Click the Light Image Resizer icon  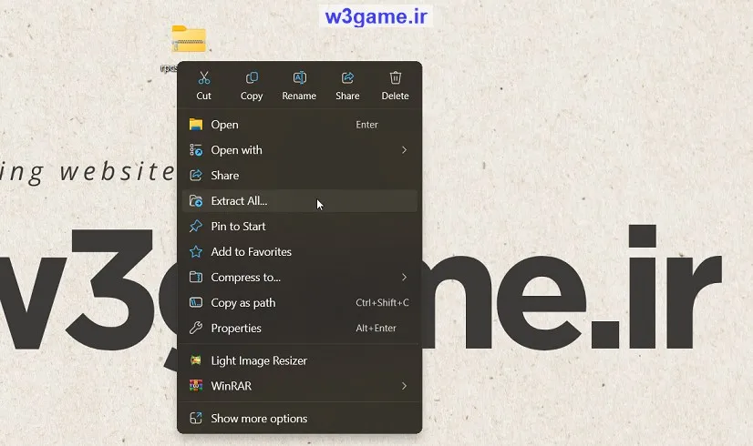click(196, 360)
